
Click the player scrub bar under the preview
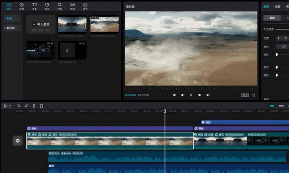tap(191, 89)
